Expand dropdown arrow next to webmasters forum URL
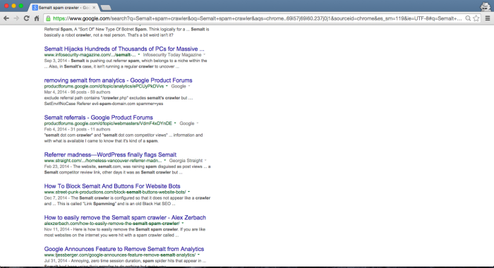The image size is (494, 268). (x=175, y=123)
